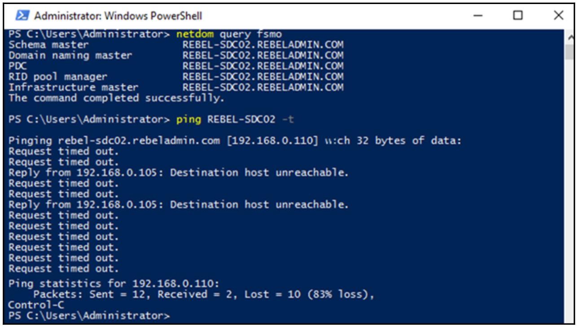Close the Windows PowerShell window
Image resolution: width=577 pixels, height=327 pixels.
558,17
